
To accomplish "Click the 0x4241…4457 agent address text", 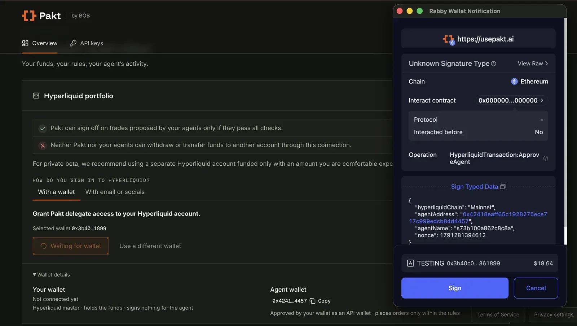I will pos(290,301).
